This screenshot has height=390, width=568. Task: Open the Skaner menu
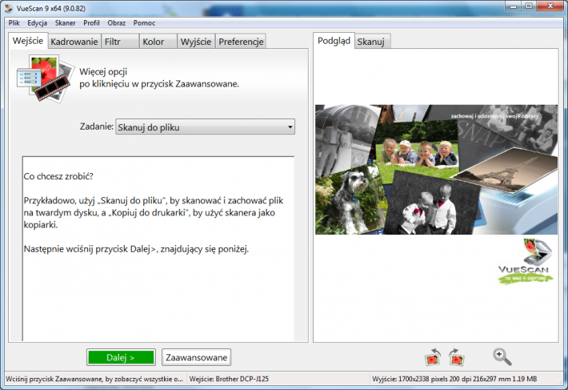click(x=66, y=23)
